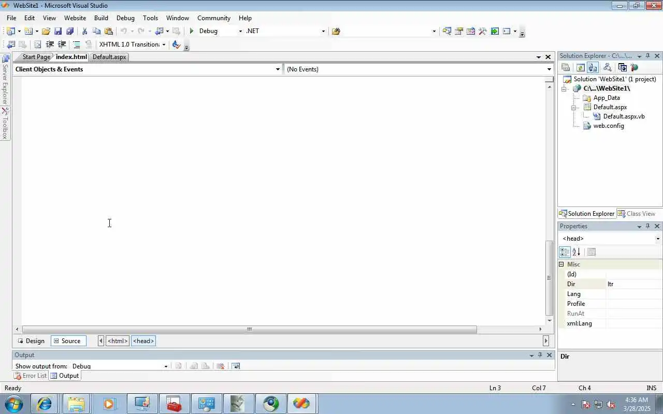Click the Open File folder icon
Image resolution: width=663 pixels, height=414 pixels.
pos(46,31)
